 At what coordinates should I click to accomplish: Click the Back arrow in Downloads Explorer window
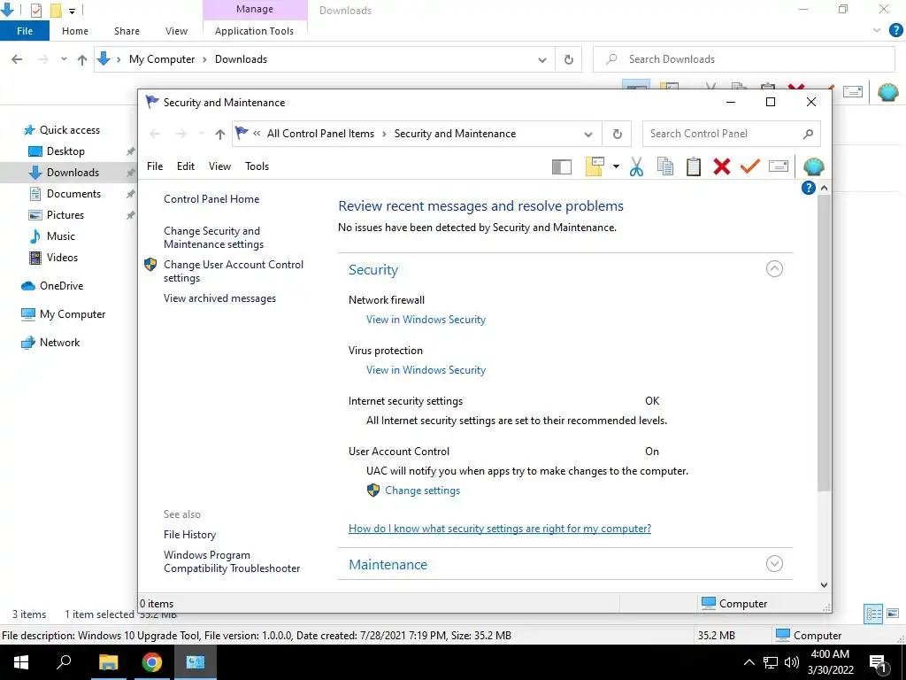pos(17,59)
